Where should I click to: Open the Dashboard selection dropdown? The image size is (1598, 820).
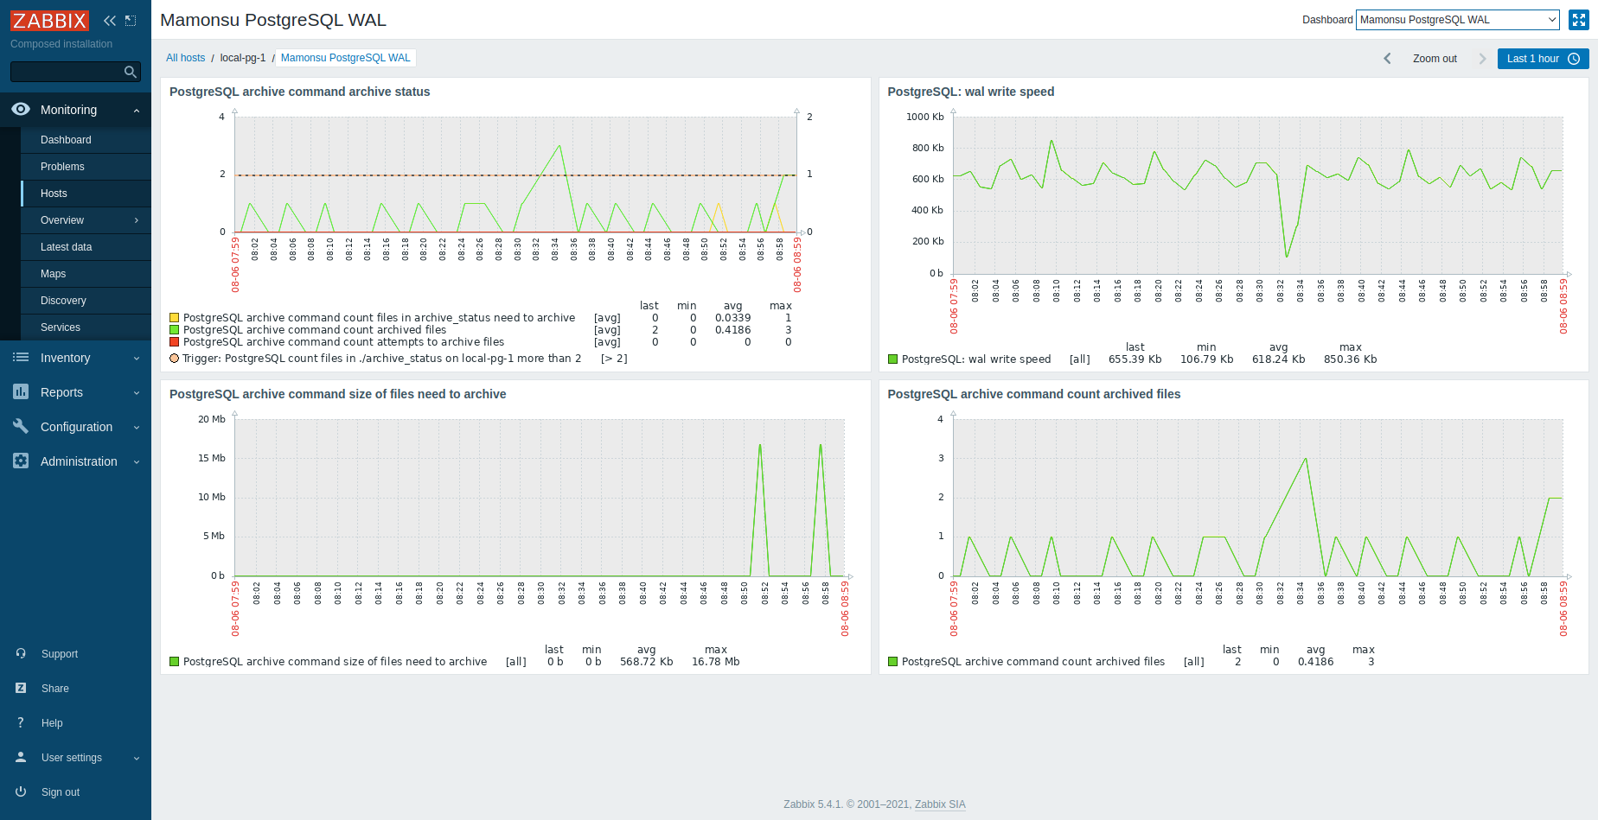[1458, 20]
